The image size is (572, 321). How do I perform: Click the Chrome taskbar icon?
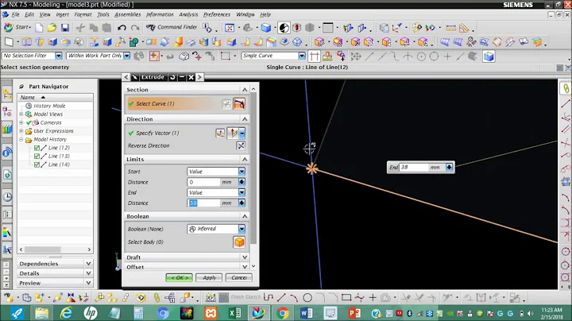click(282, 313)
